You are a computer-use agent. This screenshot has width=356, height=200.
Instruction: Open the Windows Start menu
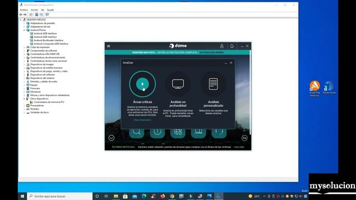[22, 196]
